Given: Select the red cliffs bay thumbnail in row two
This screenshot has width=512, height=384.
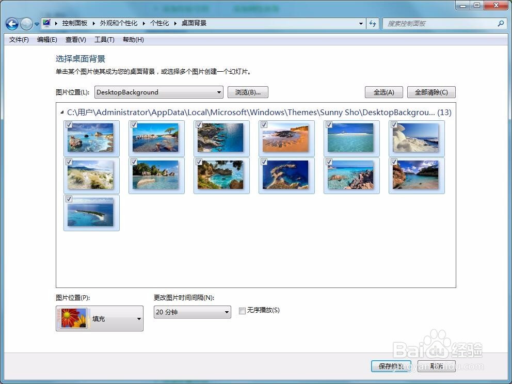Looking at the screenshot, I should (415, 175).
